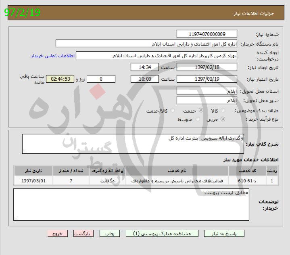
Task: Click the need number field 11974070000009
Action: (x=207, y=34)
